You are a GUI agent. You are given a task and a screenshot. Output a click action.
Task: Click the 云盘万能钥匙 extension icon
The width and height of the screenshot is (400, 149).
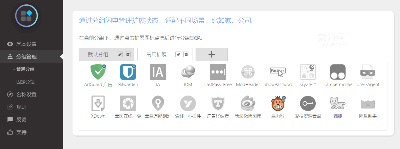point(158,103)
